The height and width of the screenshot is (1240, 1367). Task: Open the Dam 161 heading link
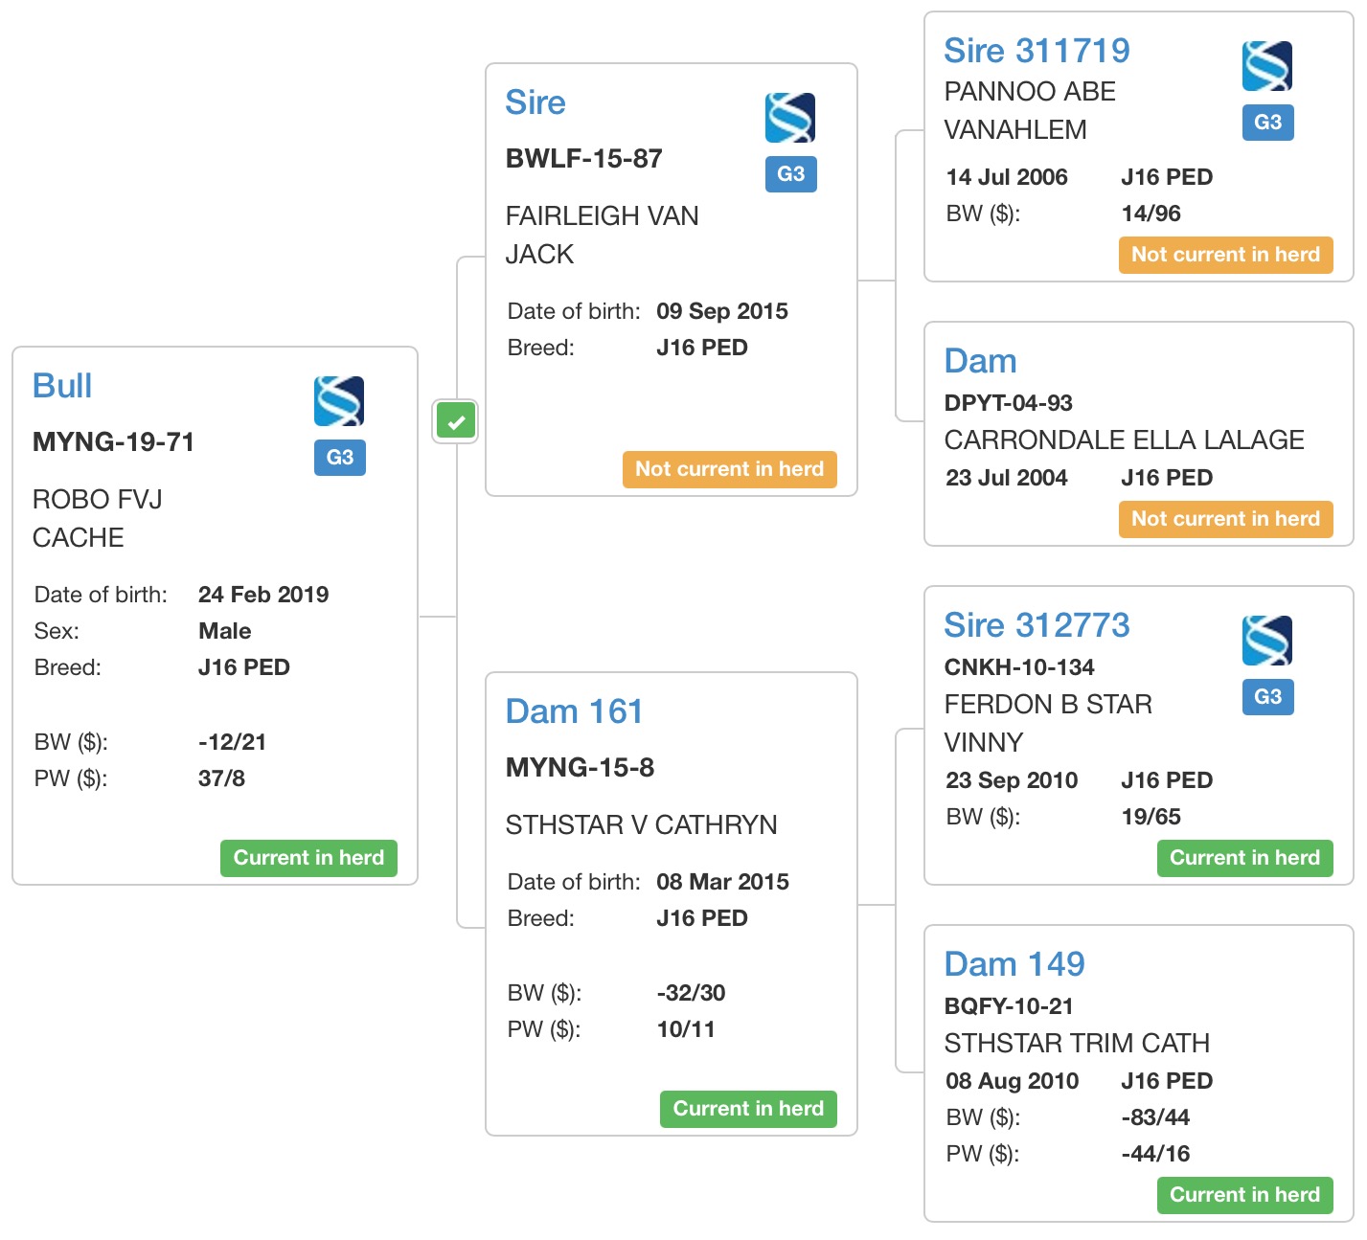pos(574,711)
